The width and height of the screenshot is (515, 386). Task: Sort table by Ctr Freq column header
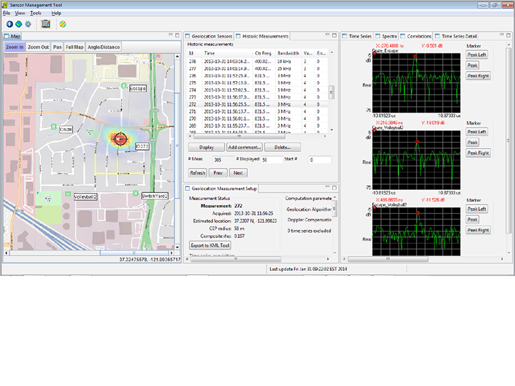[x=263, y=53]
